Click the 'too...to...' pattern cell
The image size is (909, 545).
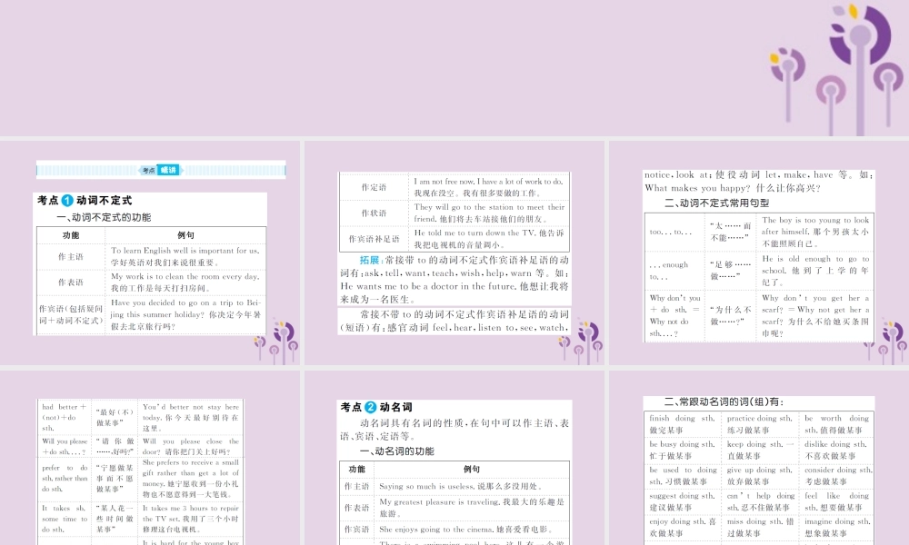tap(675, 232)
